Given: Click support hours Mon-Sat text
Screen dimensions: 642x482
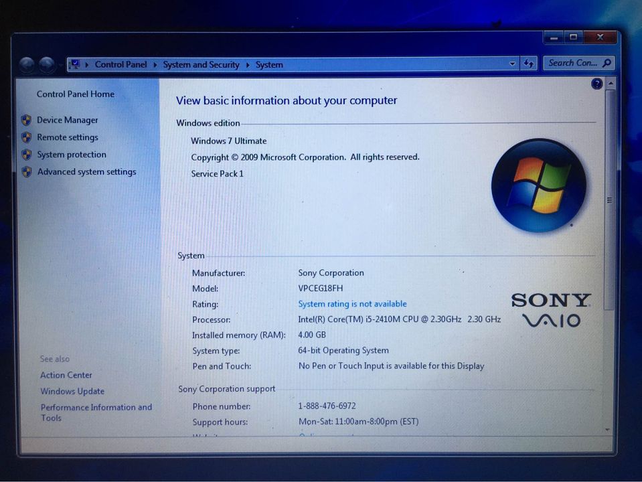Looking at the screenshot, I should coord(359,421).
